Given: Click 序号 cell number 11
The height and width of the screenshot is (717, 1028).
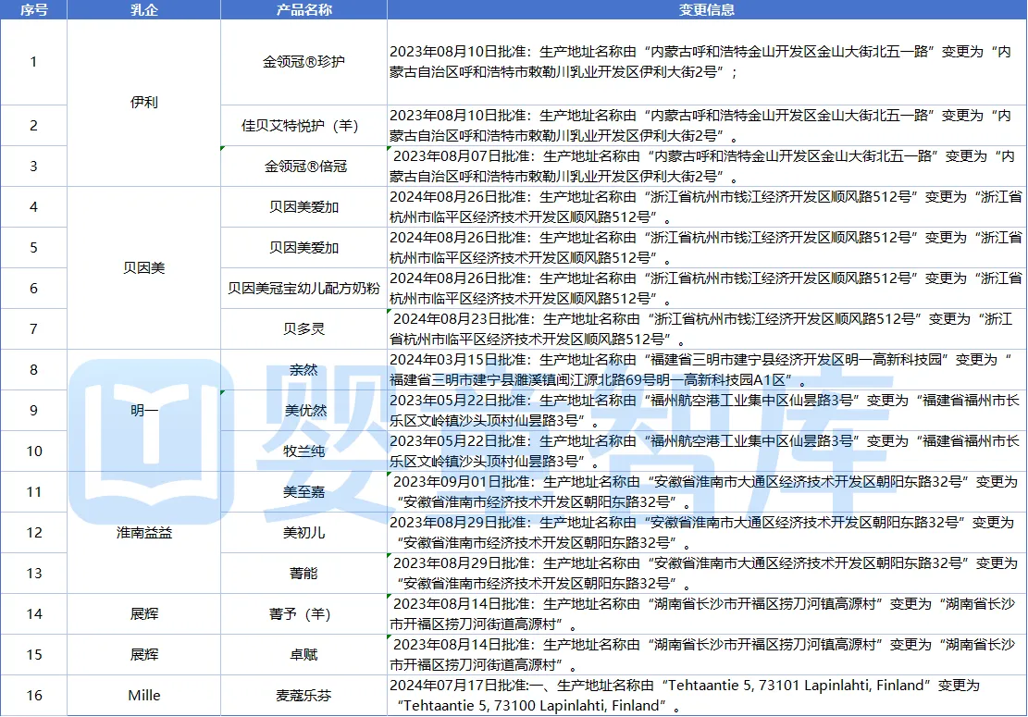Looking at the screenshot, I should [33, 491].
